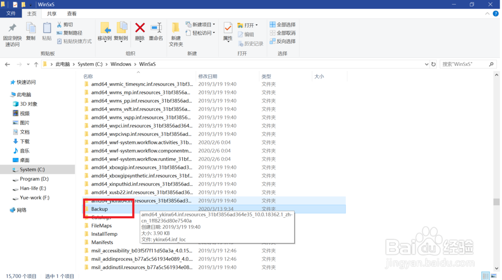This screenshot has height=280, width=502.
Task: Open Explorer help
Action: 495,14
